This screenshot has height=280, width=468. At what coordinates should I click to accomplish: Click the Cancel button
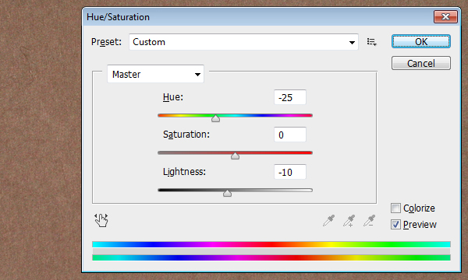click(x=421, y=63)
